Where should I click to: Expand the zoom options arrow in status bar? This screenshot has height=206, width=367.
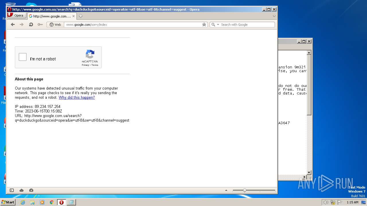click(x=226, y=190)
